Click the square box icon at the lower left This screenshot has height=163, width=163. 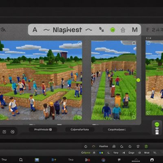tap(4, 132)
